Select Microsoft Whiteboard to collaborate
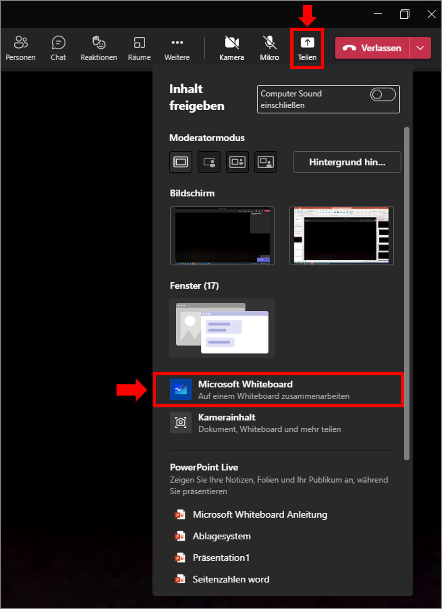This screenshot has width=442, height=609. coord(278,390)
